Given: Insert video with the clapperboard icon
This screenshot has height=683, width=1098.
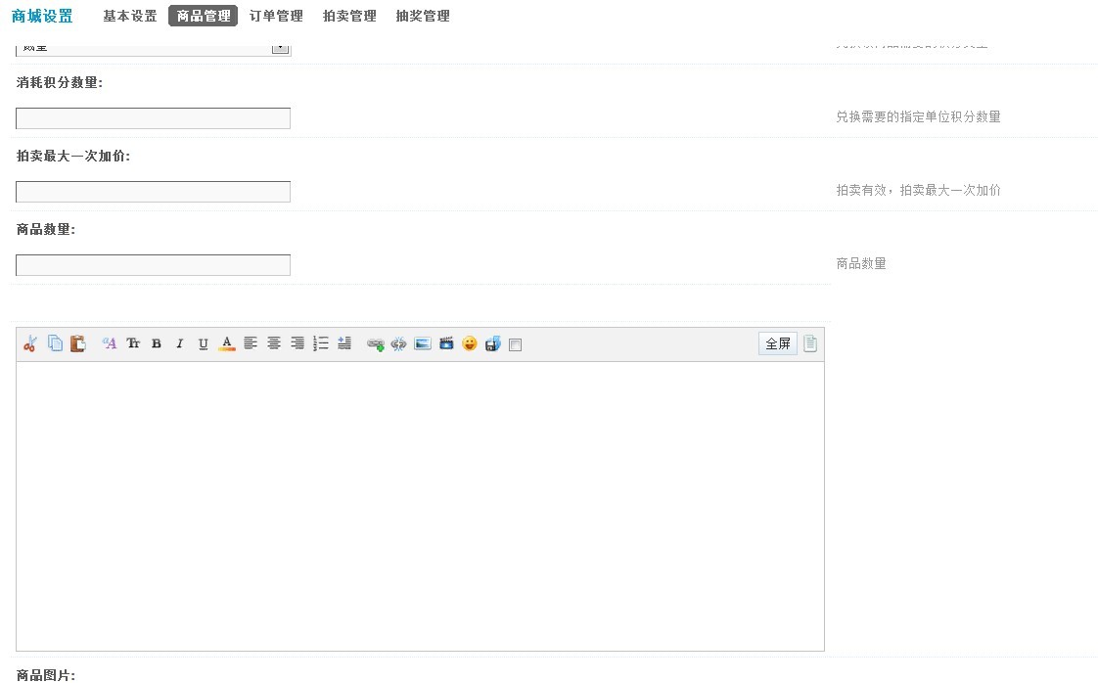Looking at the screenshot, I should (446, 343).
